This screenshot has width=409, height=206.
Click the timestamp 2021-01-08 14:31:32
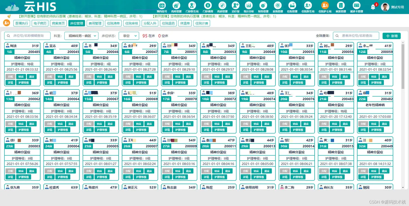pyautogui.click(x=375, y=164)
